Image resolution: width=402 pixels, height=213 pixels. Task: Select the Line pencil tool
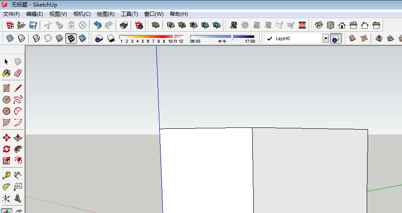pyautogui.click(x=18, y=88)
